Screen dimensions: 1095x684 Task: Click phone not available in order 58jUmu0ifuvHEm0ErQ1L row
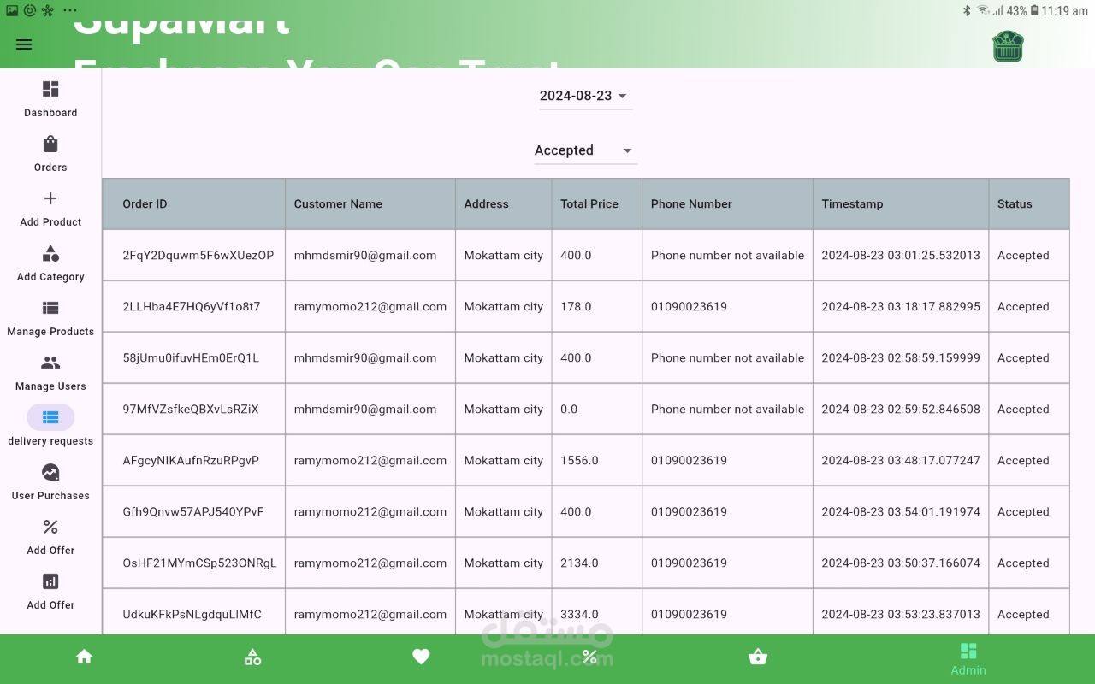[x=727, y=357]
